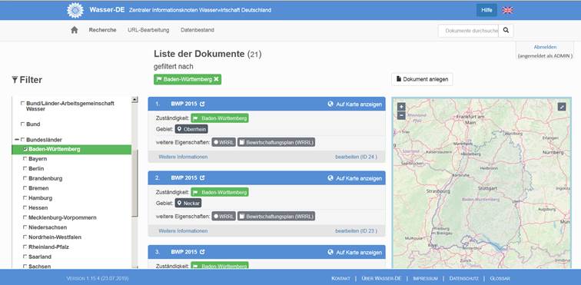Go to the home page icon

click(x=74, y=30)
